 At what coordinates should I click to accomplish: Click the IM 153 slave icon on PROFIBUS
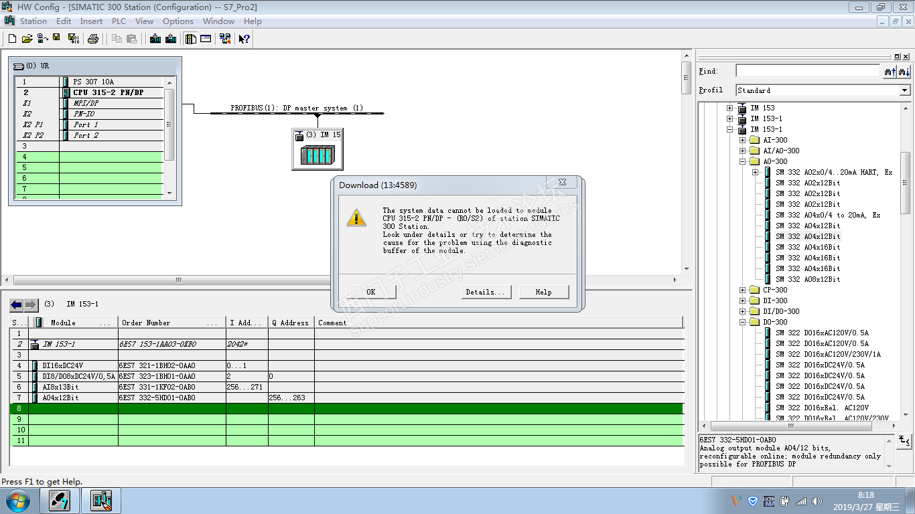[318, 149]
